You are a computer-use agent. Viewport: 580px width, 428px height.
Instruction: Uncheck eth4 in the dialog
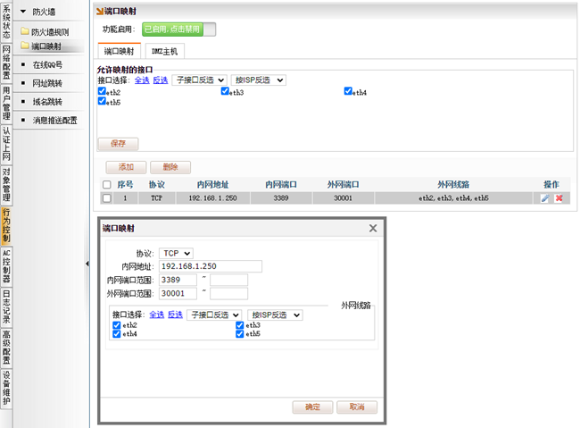click(x=117, y=334)
